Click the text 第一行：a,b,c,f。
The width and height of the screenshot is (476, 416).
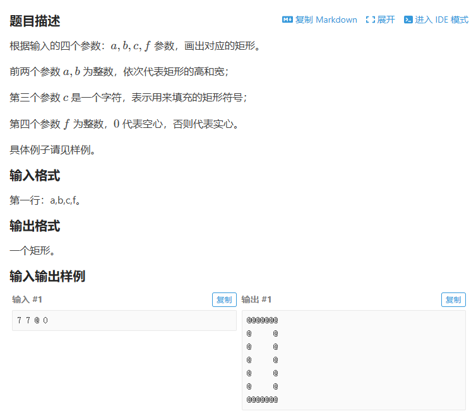[x=45, y=200]
